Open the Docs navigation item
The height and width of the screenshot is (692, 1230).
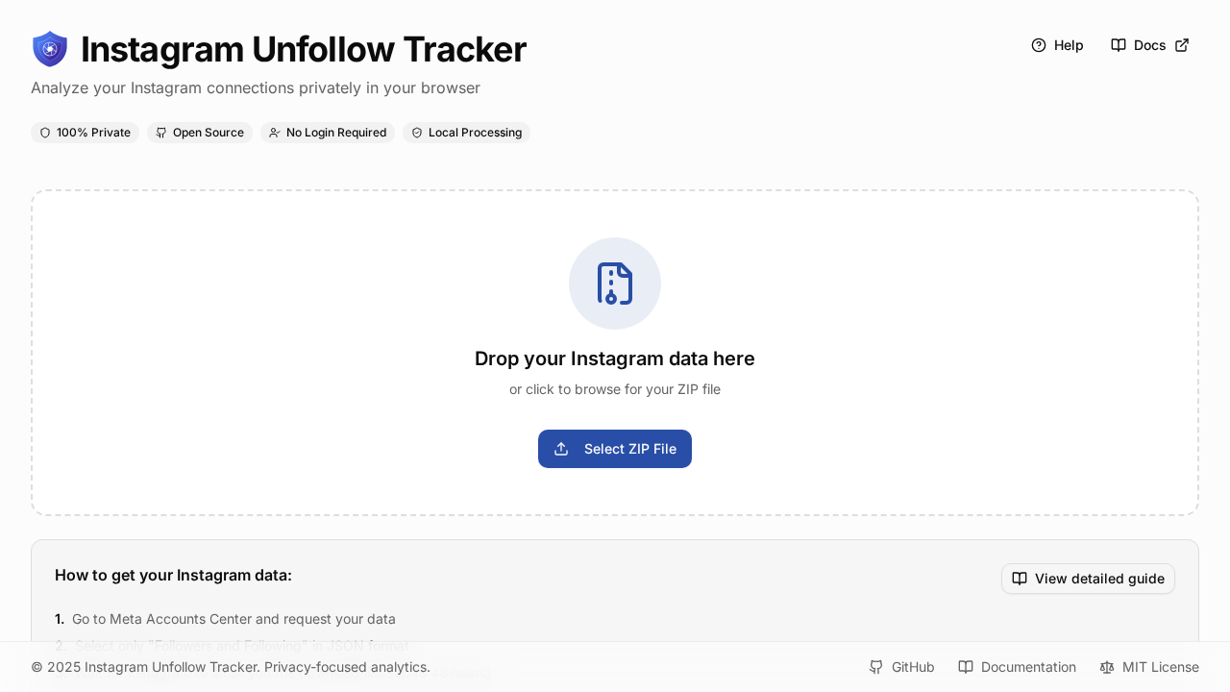1149,45
